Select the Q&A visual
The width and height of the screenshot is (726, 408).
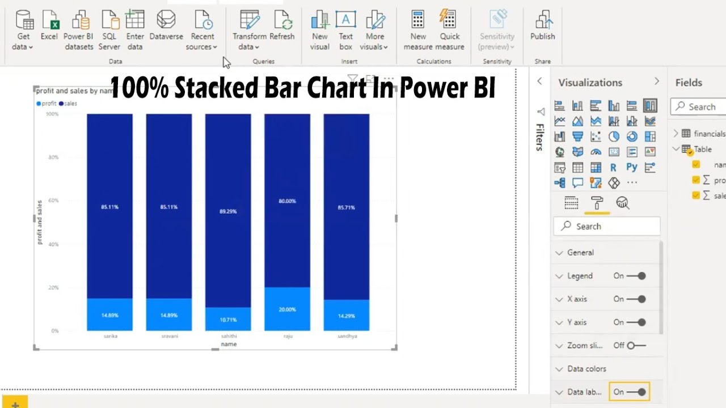pyautogui.click(x=577, y=182)
